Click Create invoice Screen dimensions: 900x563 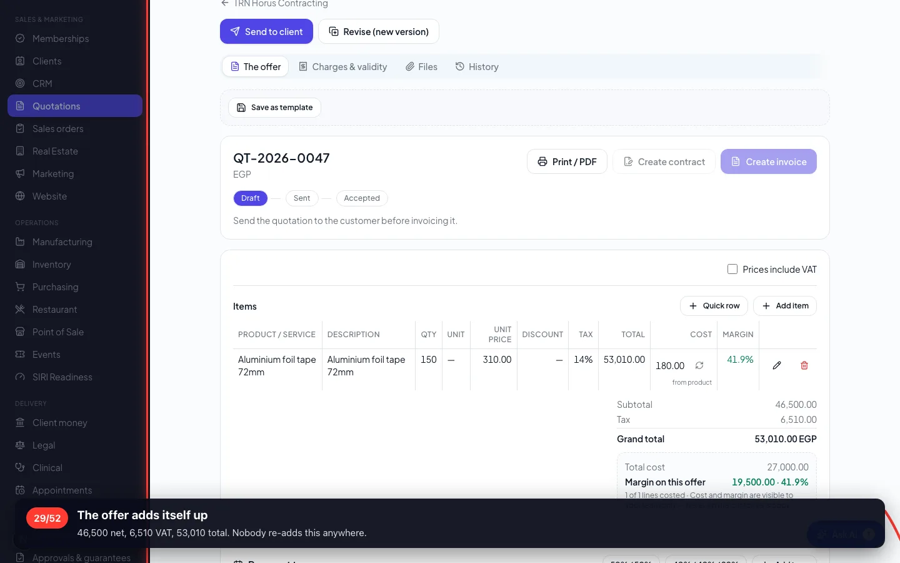click(x=769, y=161)
